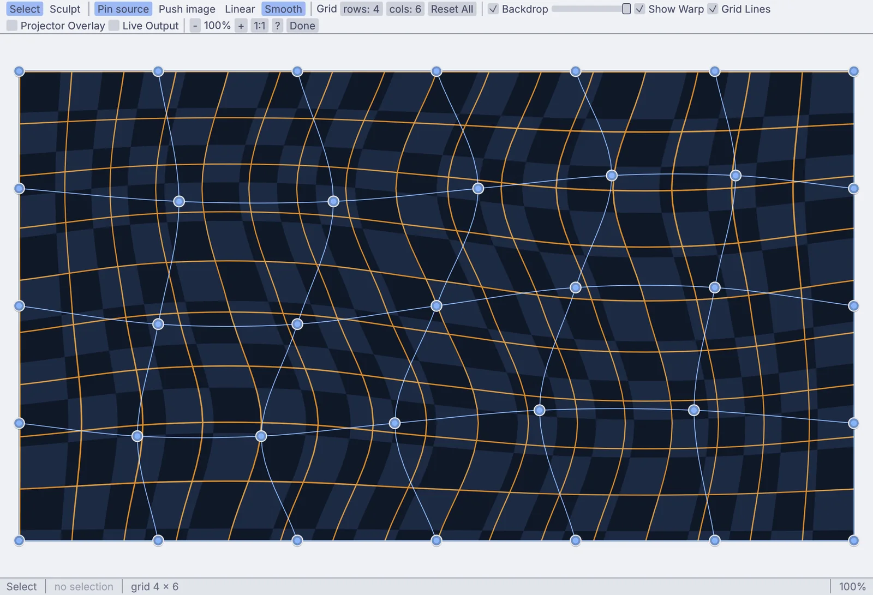Screen dimensions: 873x595
Task: Select the top edge center control point
Action: (x=436, y=71)
